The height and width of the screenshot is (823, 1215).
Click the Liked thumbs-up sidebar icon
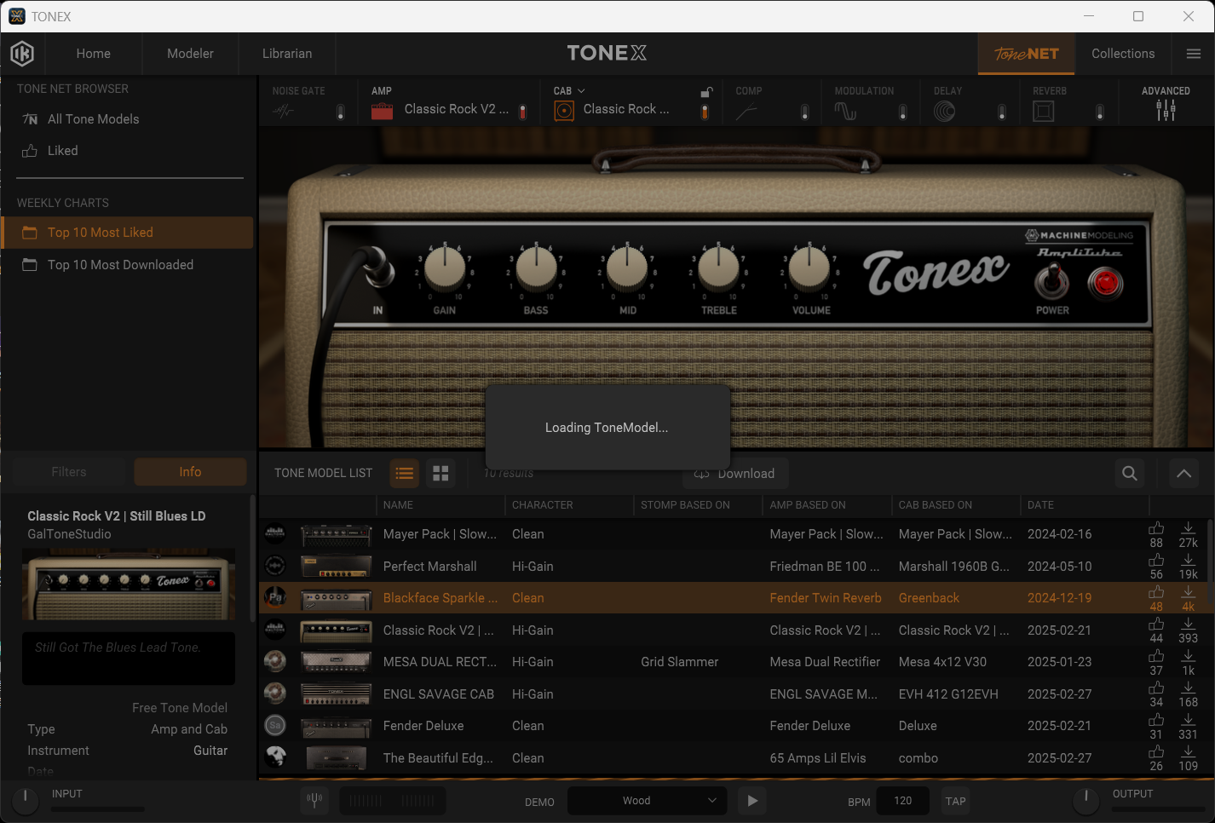(x=30, y=151)
